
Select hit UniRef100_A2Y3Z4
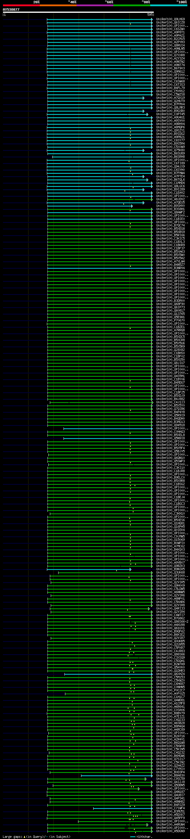(x=170, y=59)
